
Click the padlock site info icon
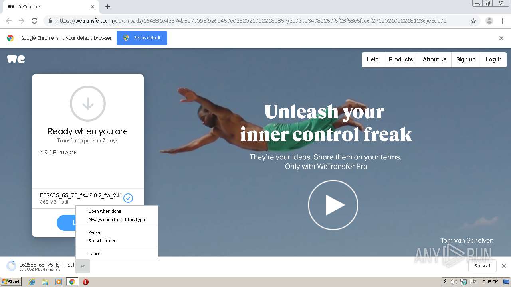pyautogui.click(x=50, y=21)
